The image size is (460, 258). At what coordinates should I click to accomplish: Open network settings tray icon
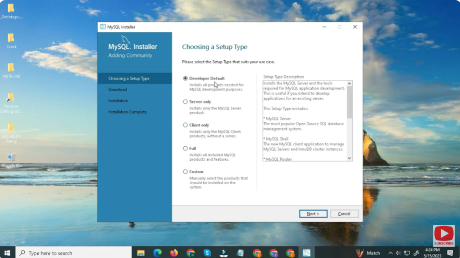(407, 253)
